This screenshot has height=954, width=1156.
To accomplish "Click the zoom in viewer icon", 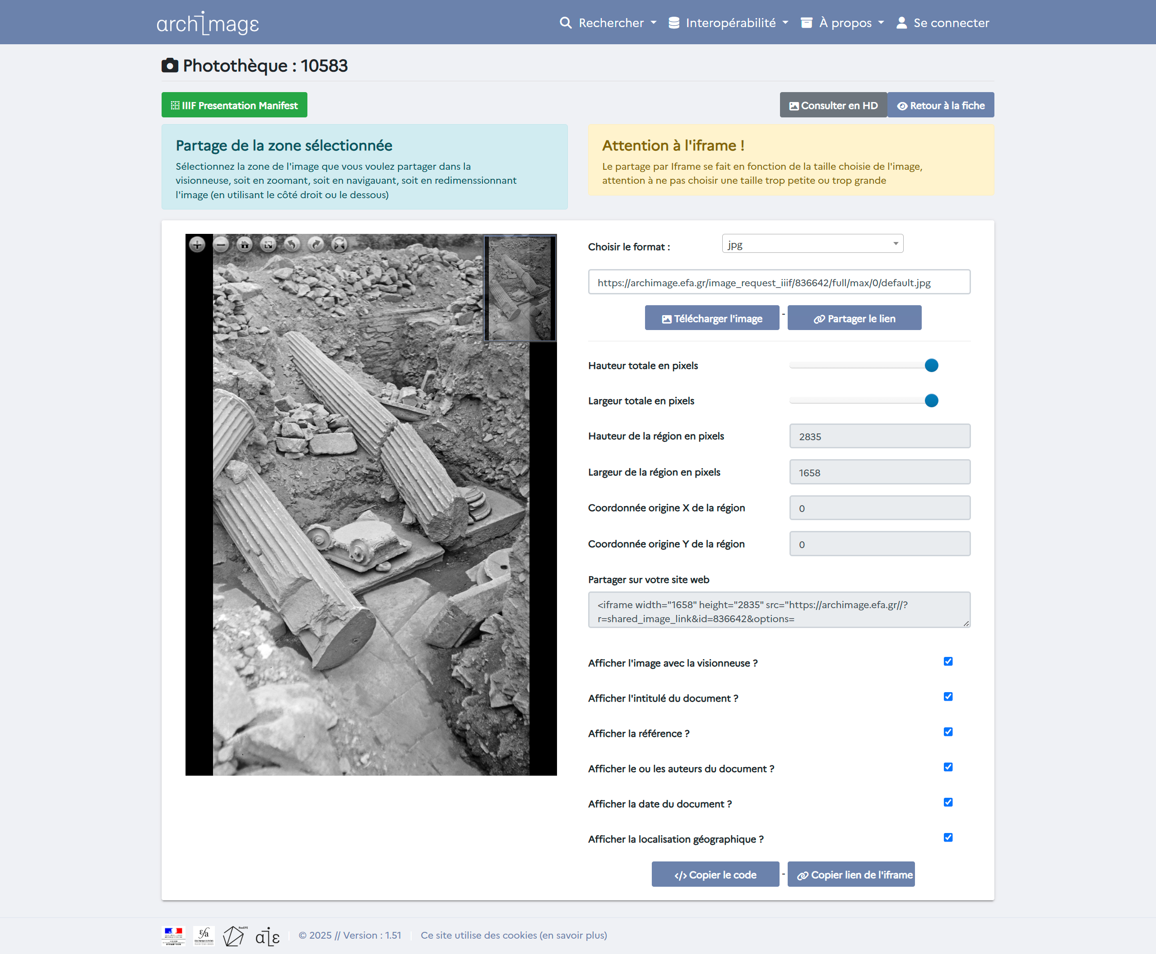I will coord(197,245).
